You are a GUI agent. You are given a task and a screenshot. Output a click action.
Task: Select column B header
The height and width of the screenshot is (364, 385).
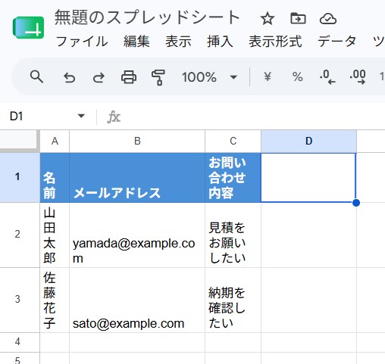(137, 141)
